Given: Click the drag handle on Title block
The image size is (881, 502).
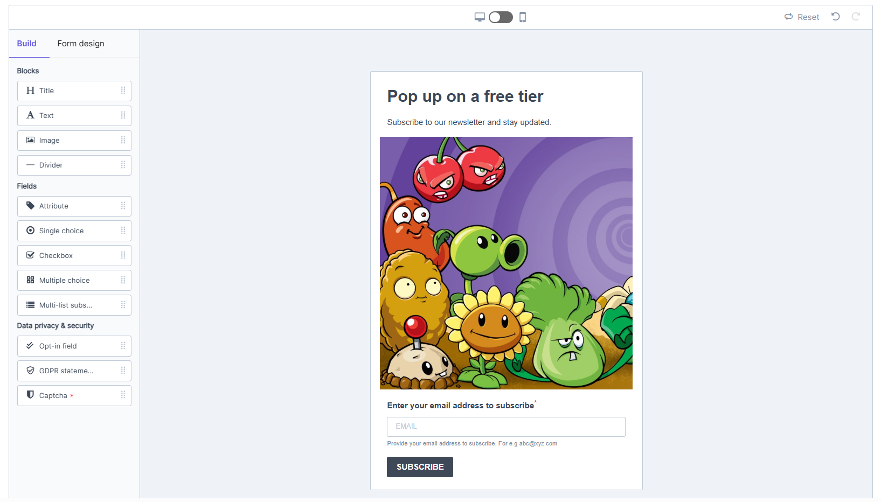Looking at the screenshot, I should (123, 91).
